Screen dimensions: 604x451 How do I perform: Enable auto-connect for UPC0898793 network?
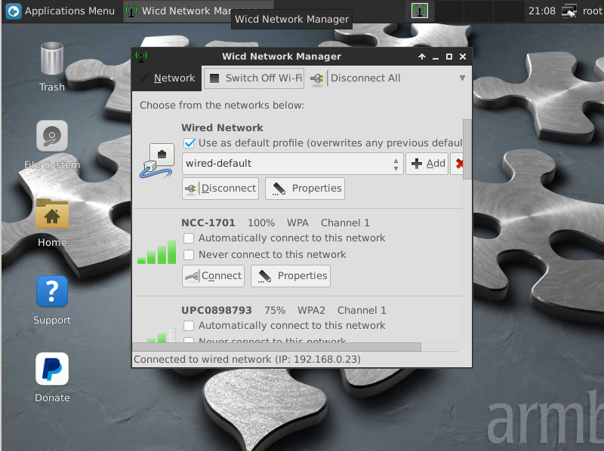190,326
